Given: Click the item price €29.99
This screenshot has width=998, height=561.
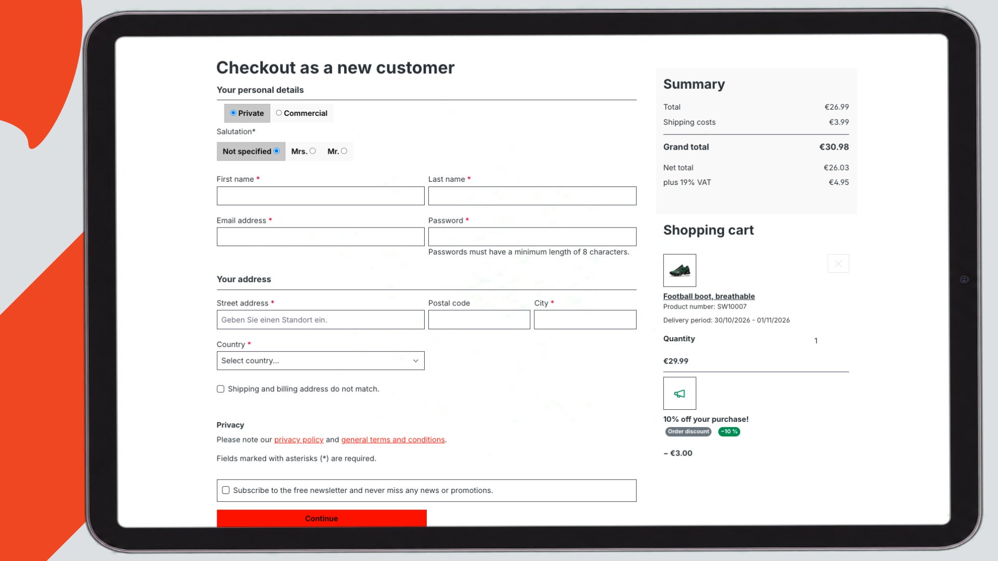Looking at the screenshot, I should click(676, 361).
